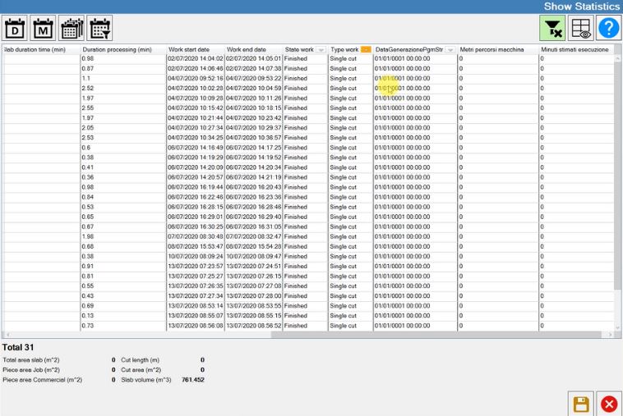Select start date 04/07/2020 10:15:42 cell
The width and height of the screenshot is (623, 416).
coord(196,107)
